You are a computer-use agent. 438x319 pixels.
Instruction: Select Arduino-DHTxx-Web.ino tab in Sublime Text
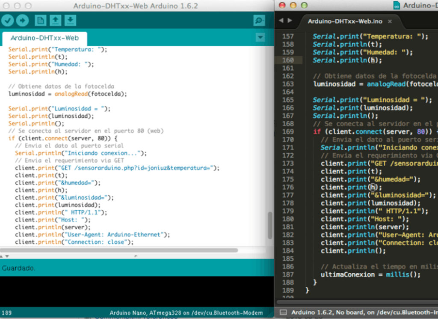pyautogui.click(x=345, y=21)
